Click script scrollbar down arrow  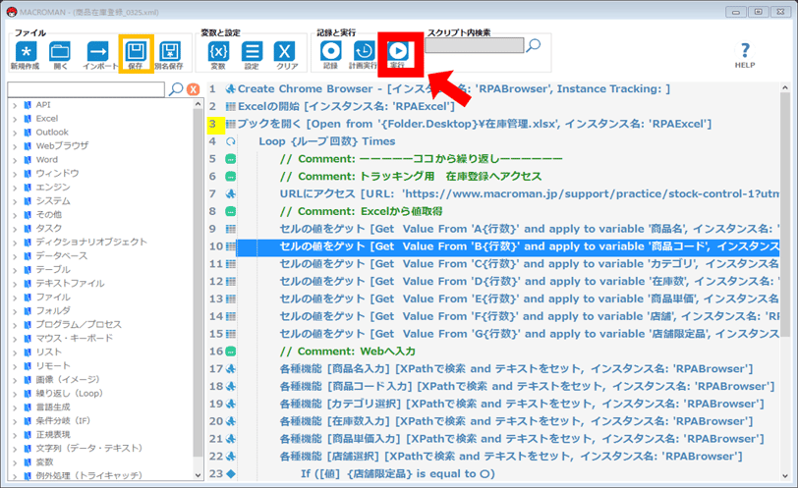coord(785,476)
